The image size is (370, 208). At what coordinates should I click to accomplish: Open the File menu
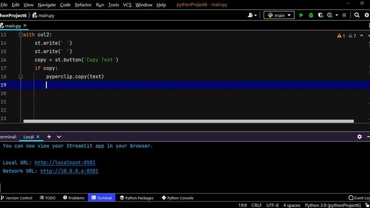click(4, 5)
